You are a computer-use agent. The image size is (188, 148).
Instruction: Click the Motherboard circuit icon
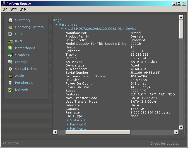(10, 48)
